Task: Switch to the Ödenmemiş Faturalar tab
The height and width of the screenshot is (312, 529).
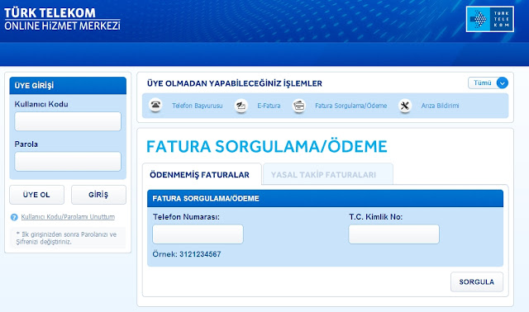Action: tap(202, 174)
